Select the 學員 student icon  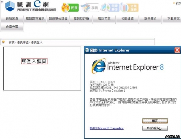pyautogui.click(x=90, y=8)
